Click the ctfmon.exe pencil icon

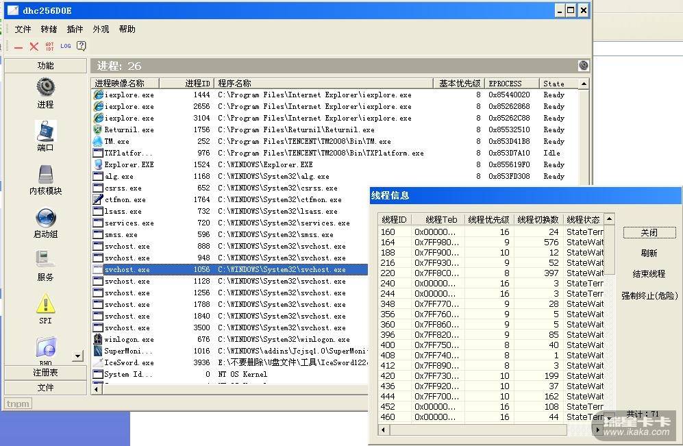coord(98,199)
